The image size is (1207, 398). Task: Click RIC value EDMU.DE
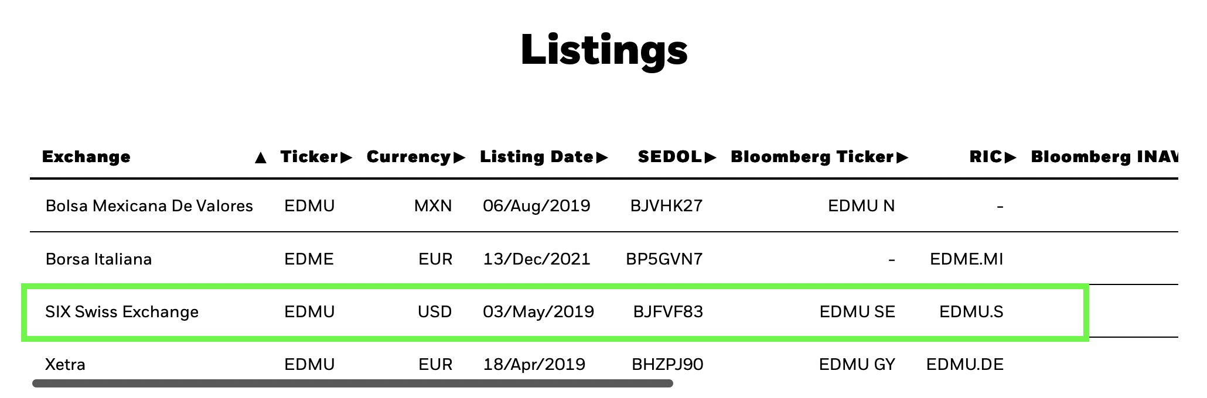[x=965, y=365]
